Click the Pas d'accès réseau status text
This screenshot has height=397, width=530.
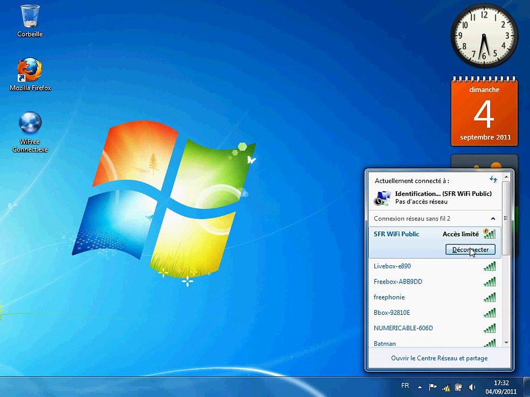point(421,202)
